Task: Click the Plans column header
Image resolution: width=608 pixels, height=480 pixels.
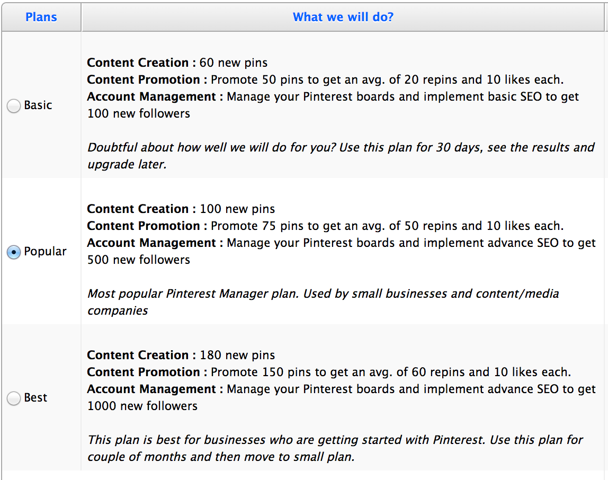Action: [41, 17]
